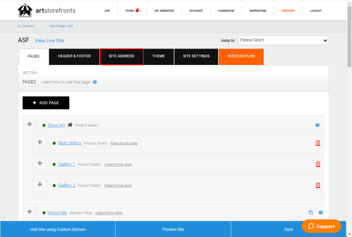Open the Jump to Please Select dropdown
The width and height of the screenshot is (352, 237).
[284, 41]
